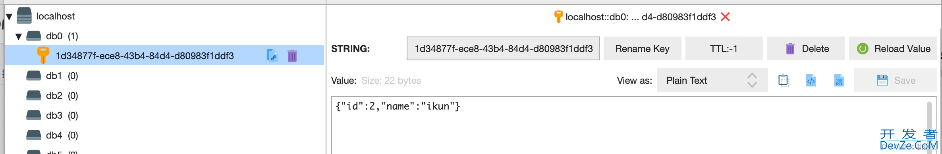Close the localhost::db0 key tab
Viewport: 942px width, 154px height.
[726, 17]
